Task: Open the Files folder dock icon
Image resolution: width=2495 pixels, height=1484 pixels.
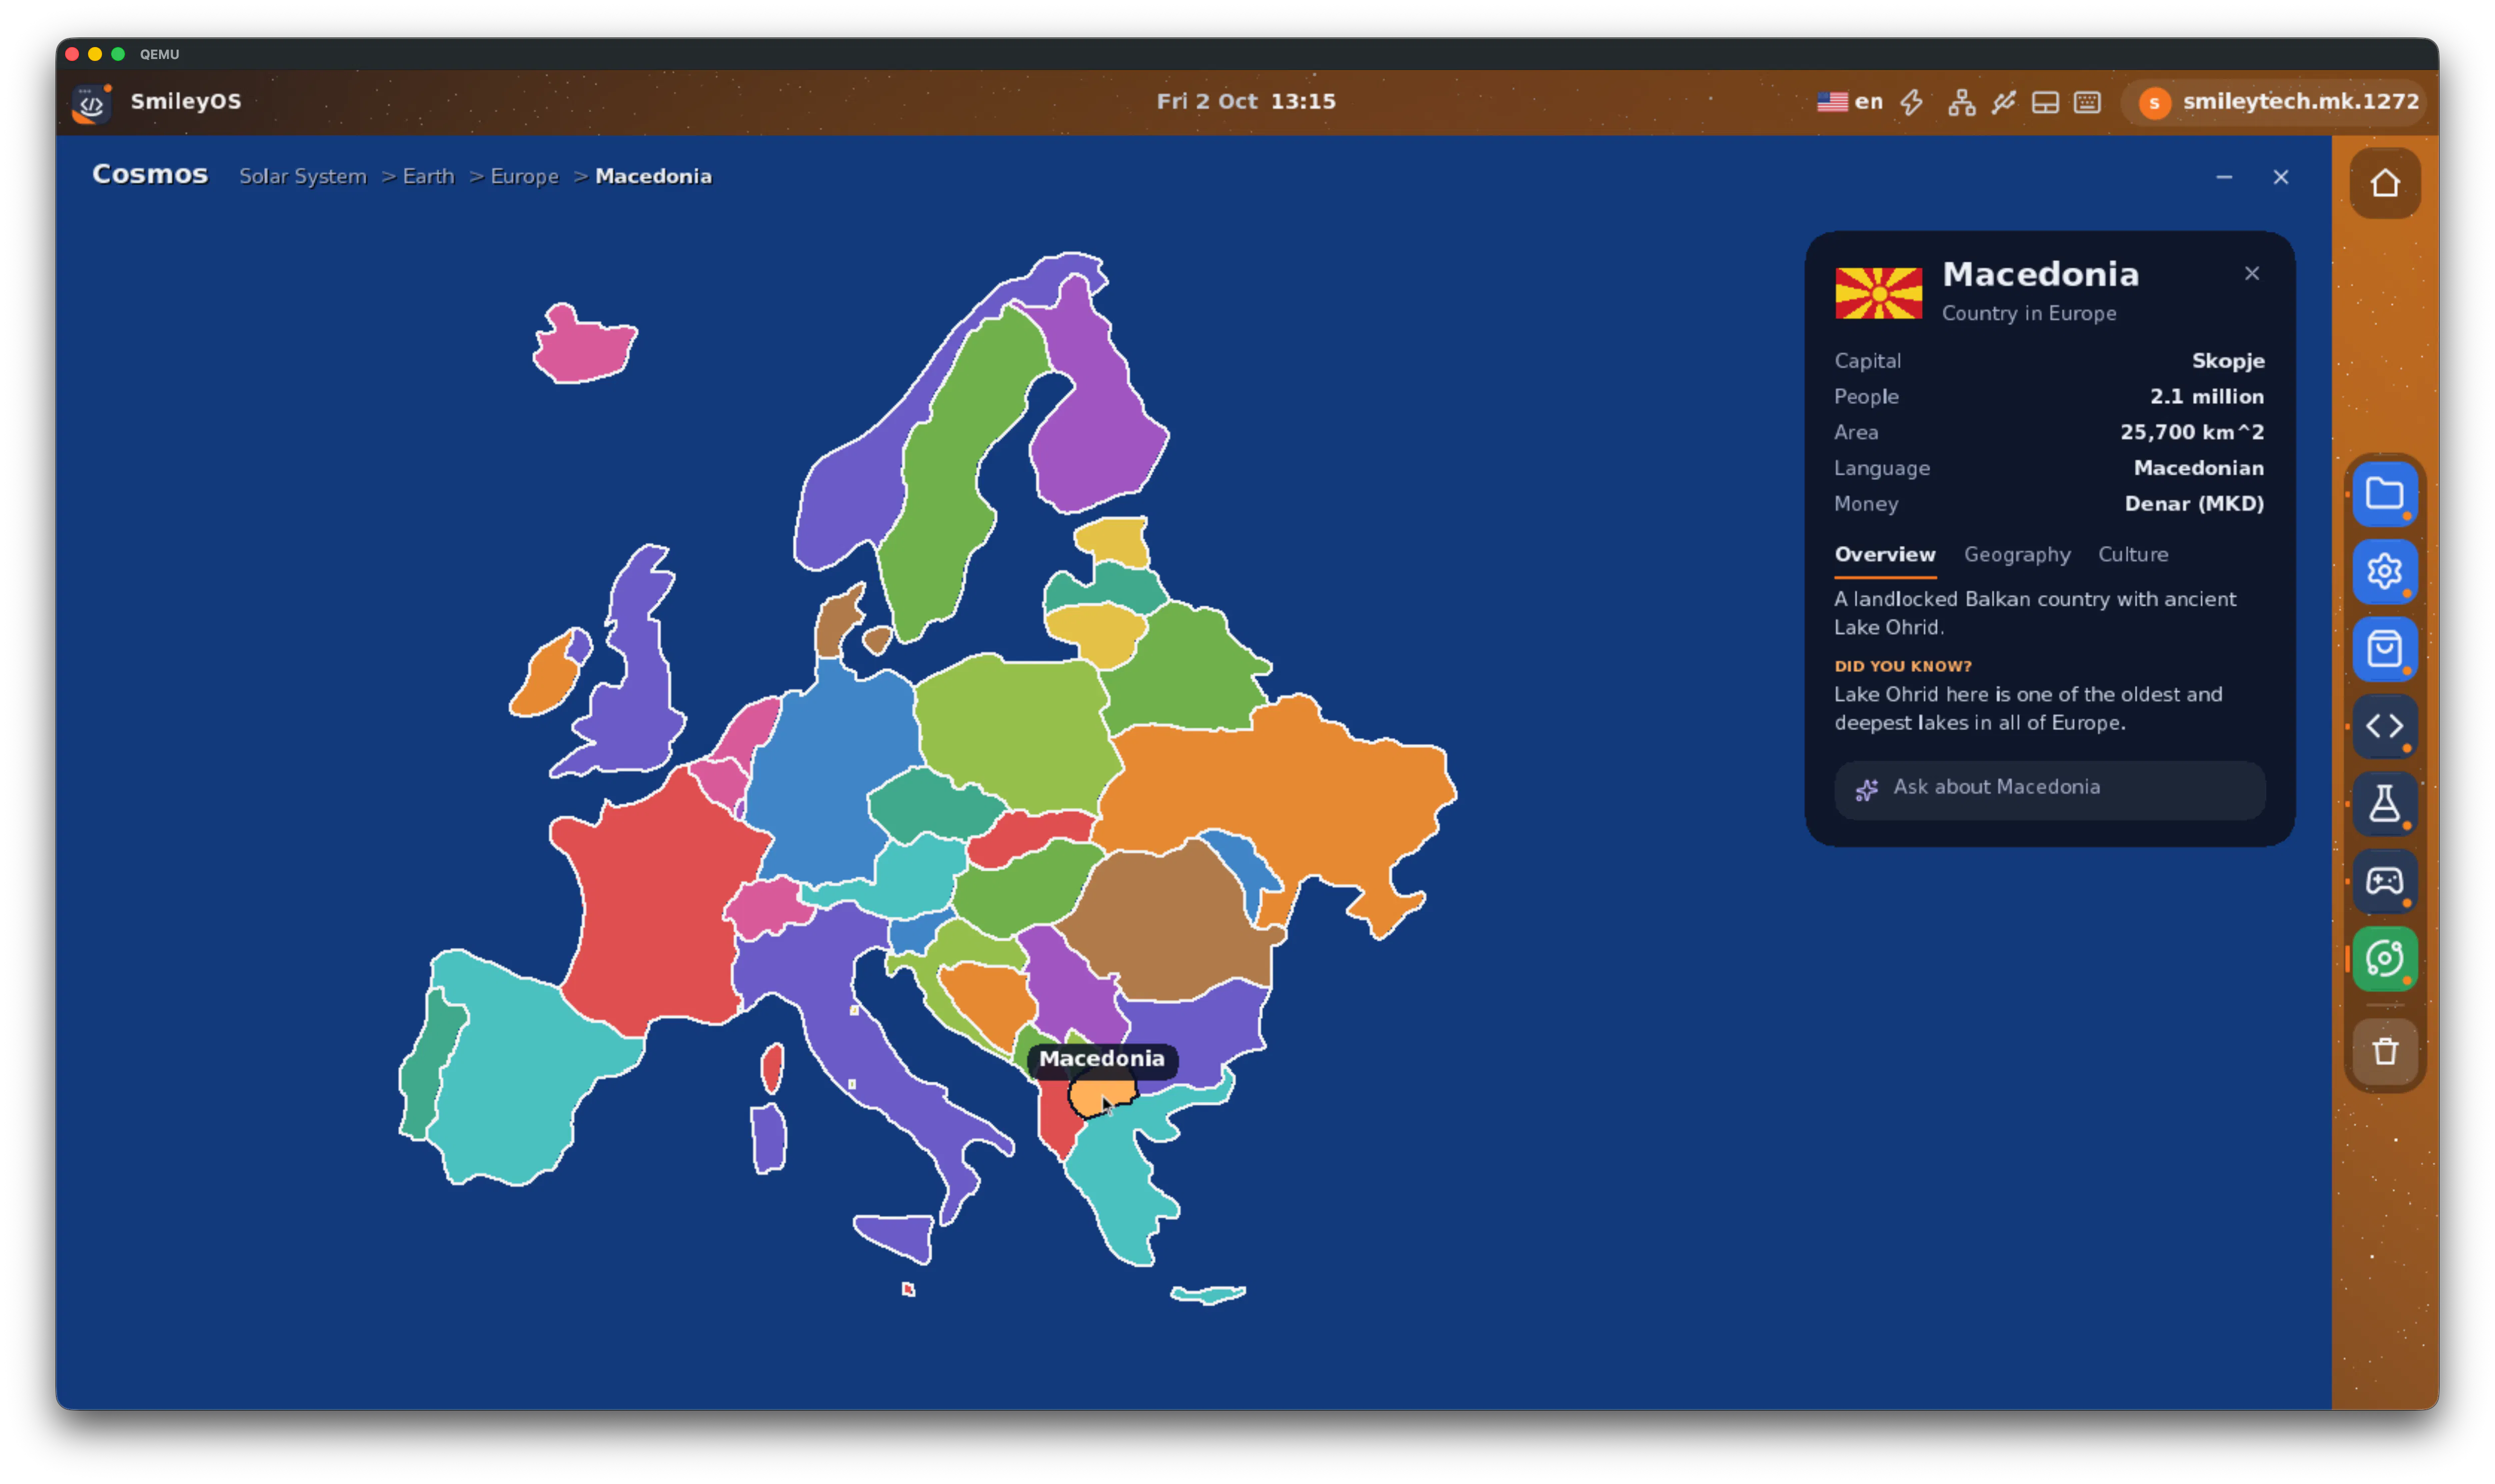Action: point(2385,494)
